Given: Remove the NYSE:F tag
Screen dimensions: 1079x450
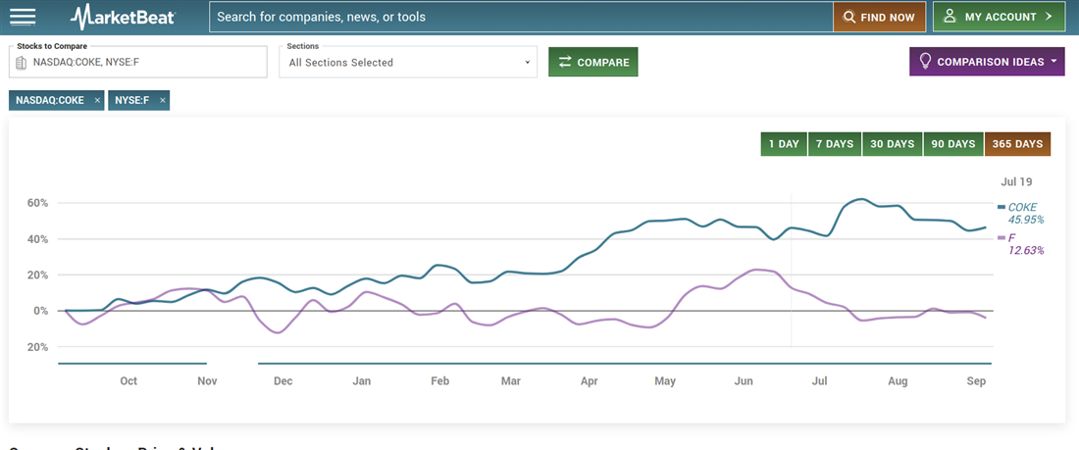Looking at the screenshot, I should tap(163, 100).
